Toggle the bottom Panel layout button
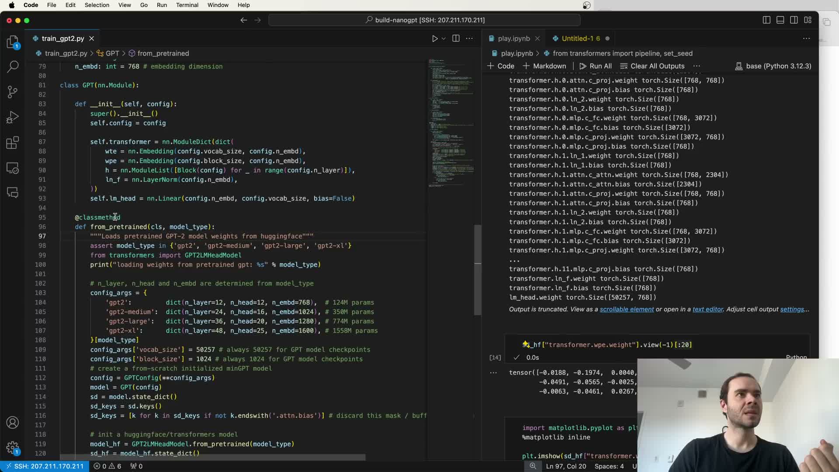The height and width of the screenshot is (472, 839). [780, 20]
